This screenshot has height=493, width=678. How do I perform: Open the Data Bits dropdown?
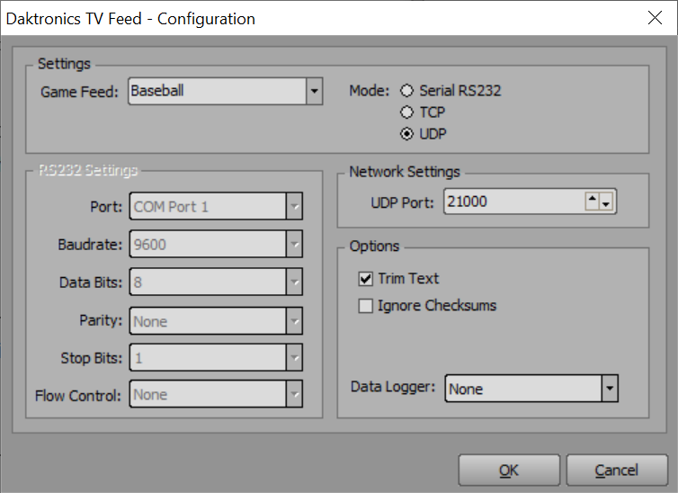pos(216,282)
